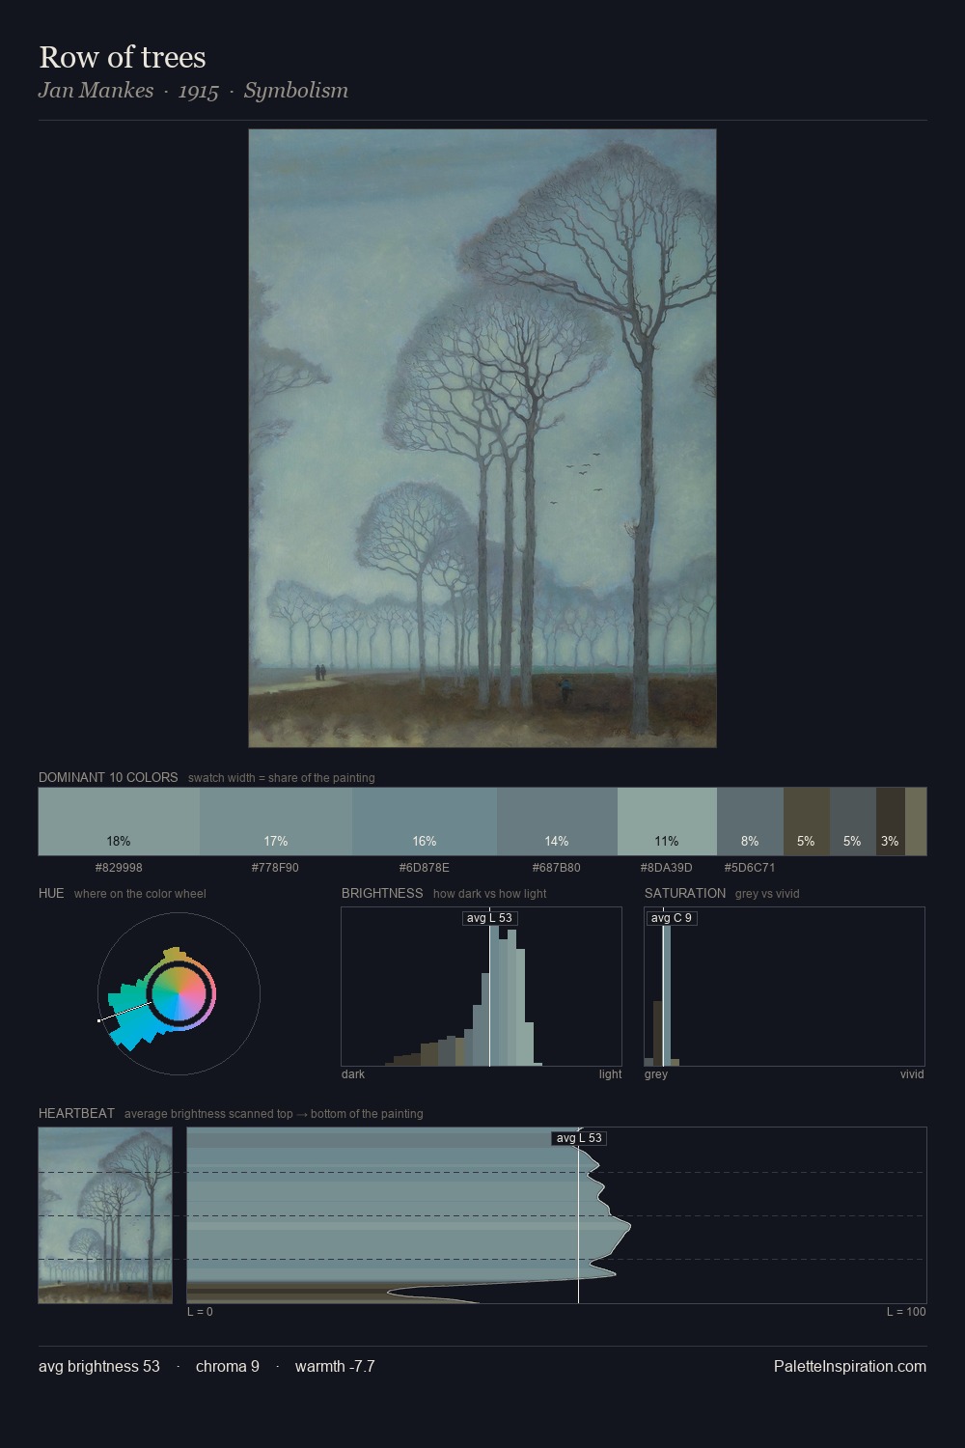Click the year '1915'
This screenshot has width=965, height=1448.
pos(199,91)
